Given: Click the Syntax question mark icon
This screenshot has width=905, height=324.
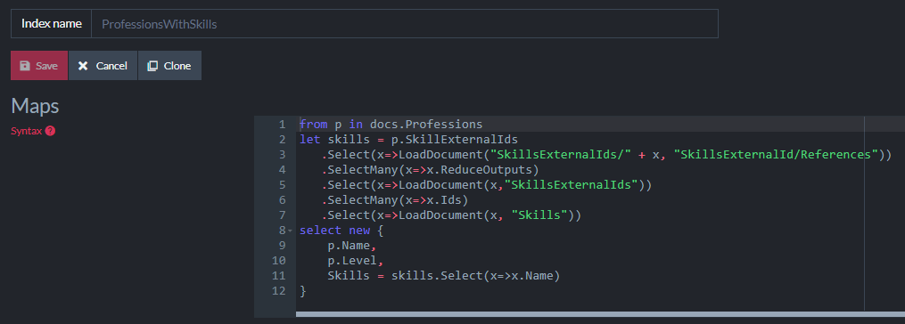Looking at the screenshot, I should [50, 131].
